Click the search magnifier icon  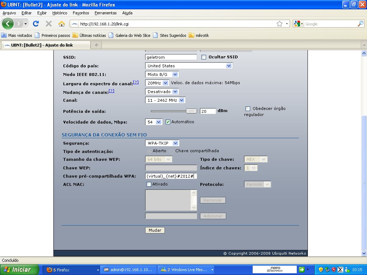pos(361,24)
